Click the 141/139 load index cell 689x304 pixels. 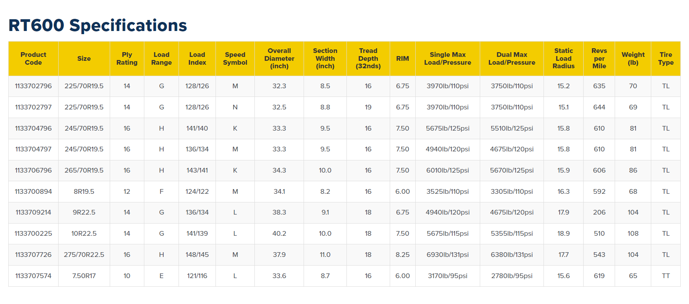[x=197, y=233]
